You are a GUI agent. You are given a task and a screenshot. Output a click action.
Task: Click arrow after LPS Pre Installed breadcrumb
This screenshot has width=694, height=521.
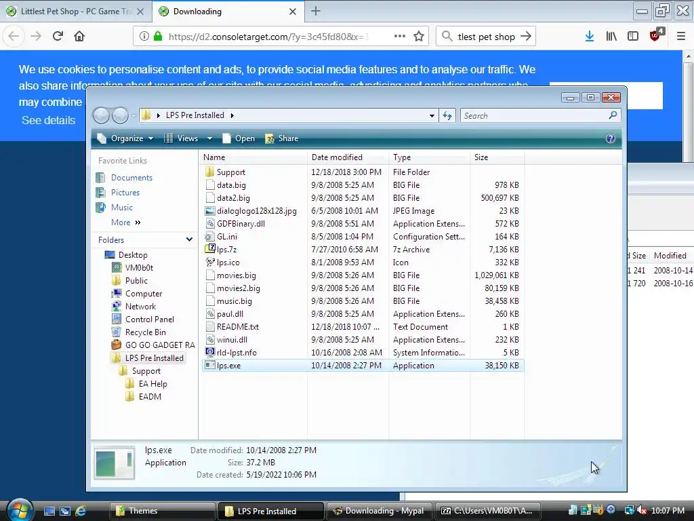point(232,115)
